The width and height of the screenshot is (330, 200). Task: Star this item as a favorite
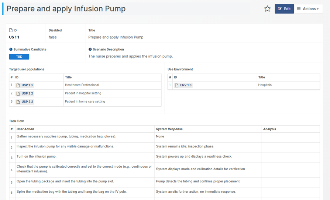(267, 9)
